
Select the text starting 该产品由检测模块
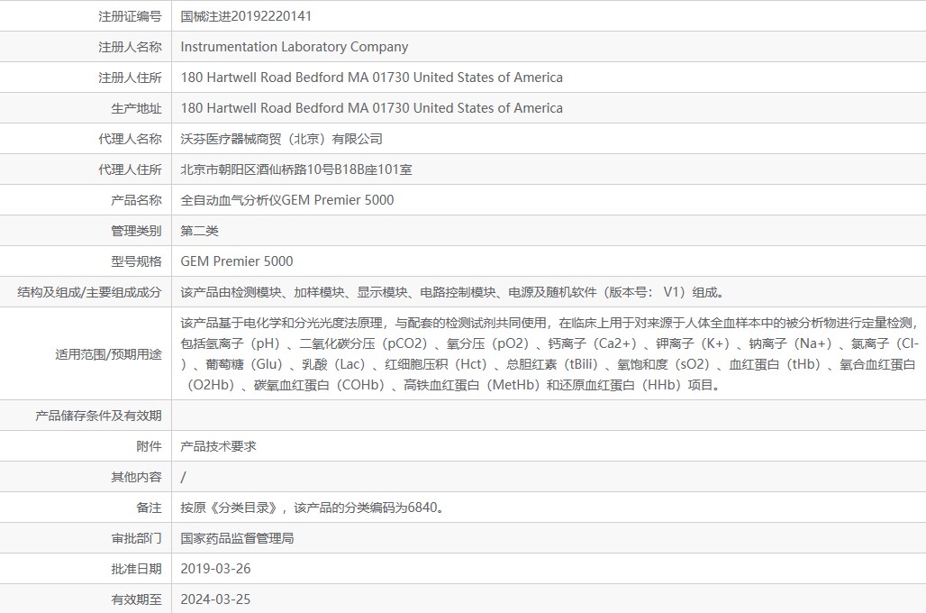[452, 293]
